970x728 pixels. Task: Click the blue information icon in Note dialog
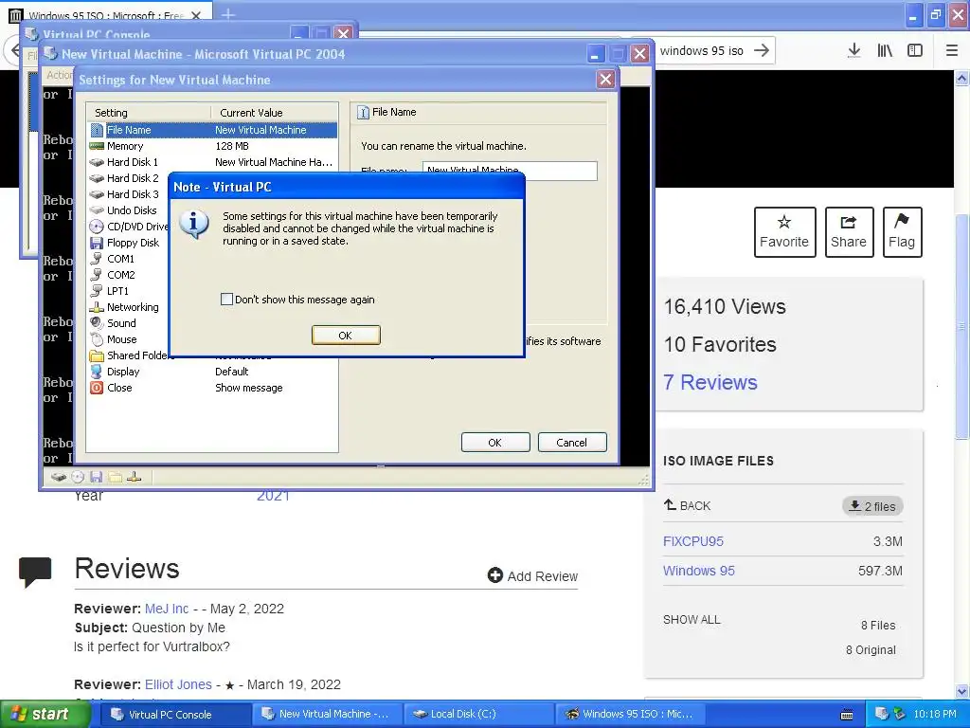pos(194,224)
